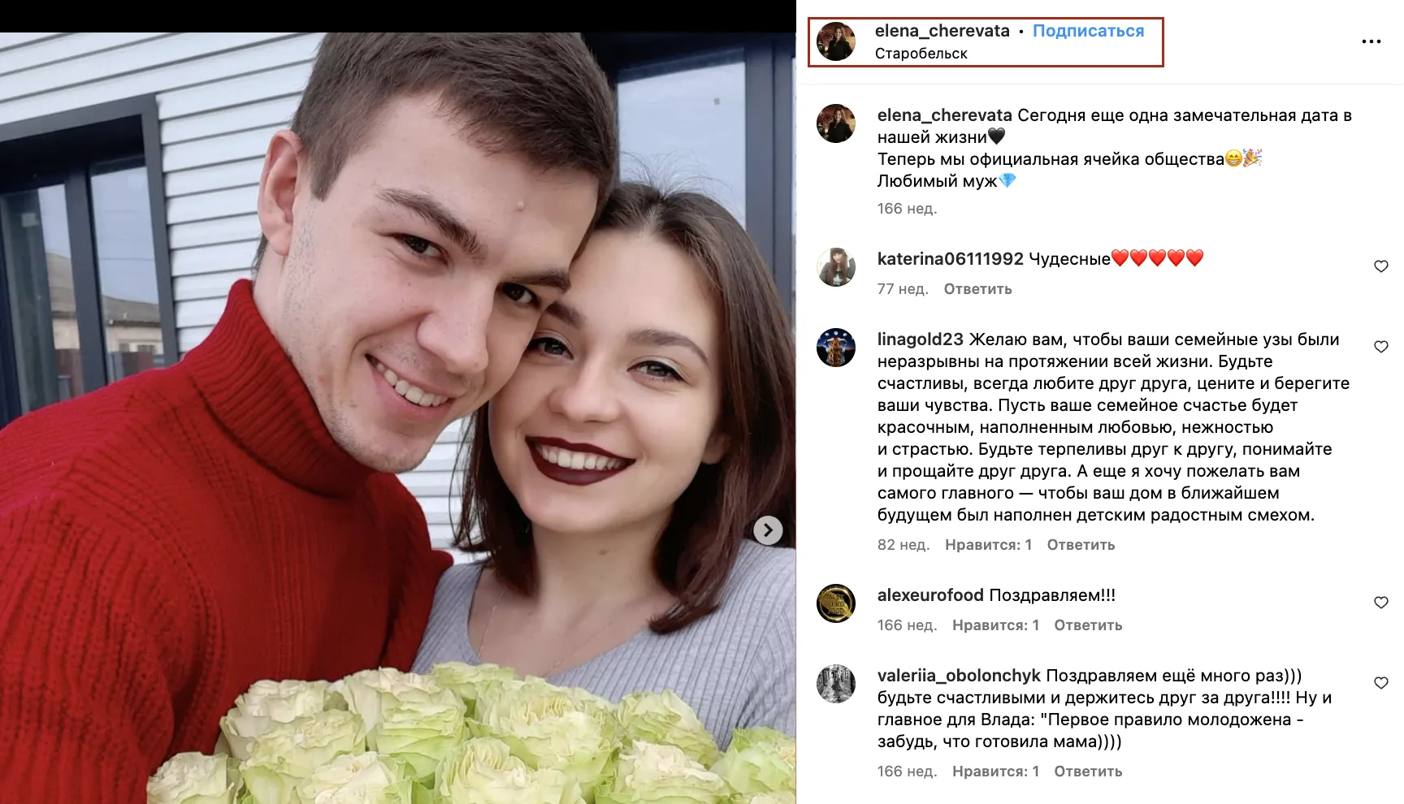Reply to valeriia_obolonchyk's comment via Ответить
This screenshot has height=804, width=1404.
[1088, 772]
